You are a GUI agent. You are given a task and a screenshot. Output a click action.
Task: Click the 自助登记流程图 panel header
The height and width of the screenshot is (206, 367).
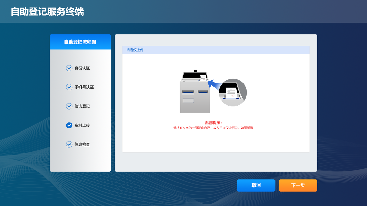click(x=80, y=42)
